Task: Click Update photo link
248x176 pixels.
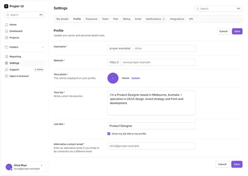Action: (136, 78)
